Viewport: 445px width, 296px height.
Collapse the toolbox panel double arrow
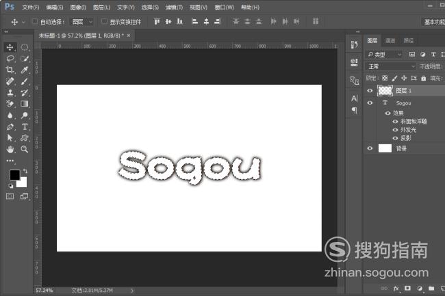point(5,31)
